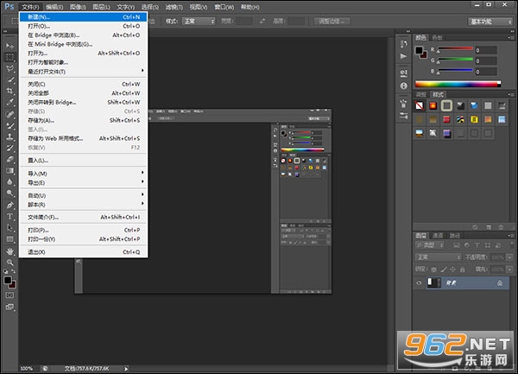Screen dimensions: 518x374
Task: Choose 存储为 Web 所用格式... entry
Action: click(83, 138)
